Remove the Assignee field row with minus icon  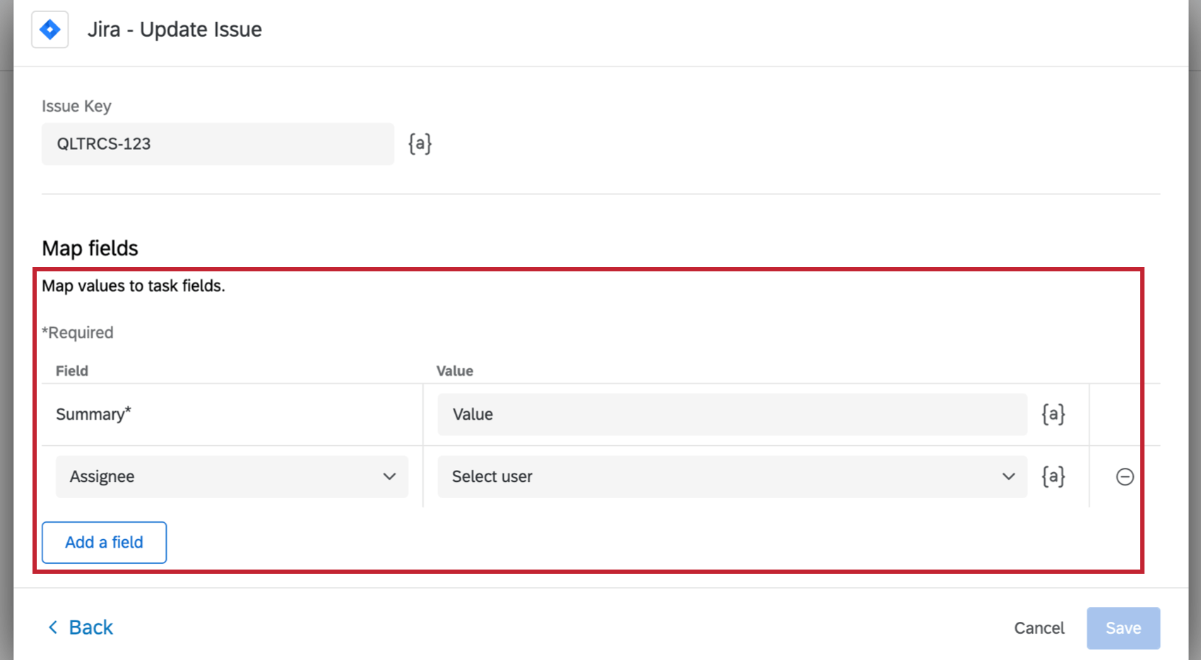click(x=1125, y=476)
